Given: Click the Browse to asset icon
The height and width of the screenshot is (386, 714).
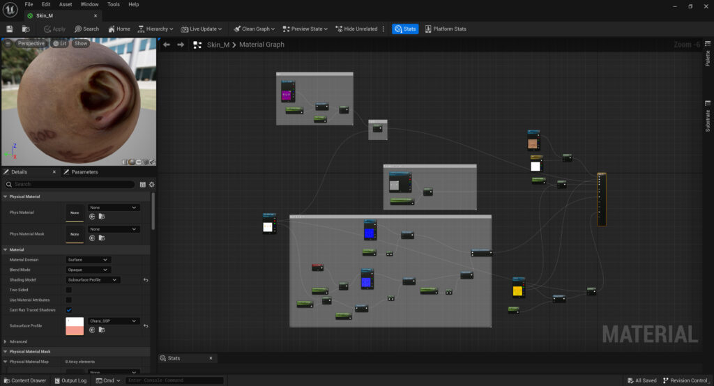Looking at the screenshot, I should (x=26, y=29).
